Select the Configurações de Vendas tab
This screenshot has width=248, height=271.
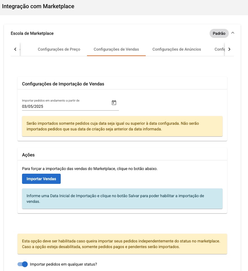point(116,49)
